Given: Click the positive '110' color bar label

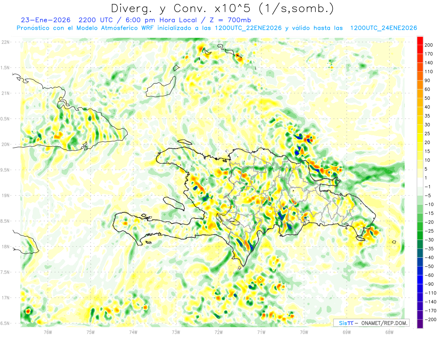Looking at the screenshot, I should coord(429,72).
